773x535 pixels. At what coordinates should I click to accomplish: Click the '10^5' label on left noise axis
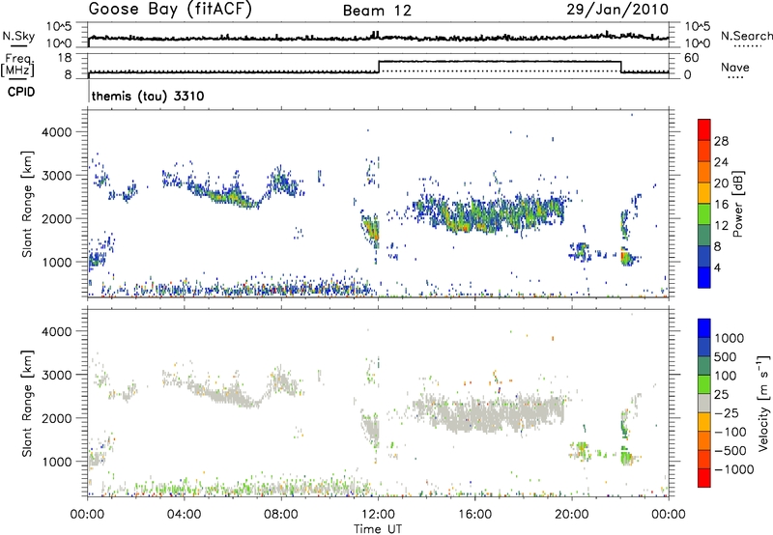click(x=60, y=26)
